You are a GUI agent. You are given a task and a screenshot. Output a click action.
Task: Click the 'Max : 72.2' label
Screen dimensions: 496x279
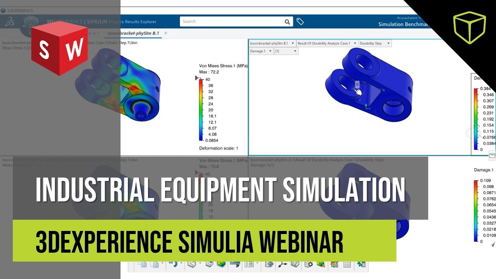point(209,72)
